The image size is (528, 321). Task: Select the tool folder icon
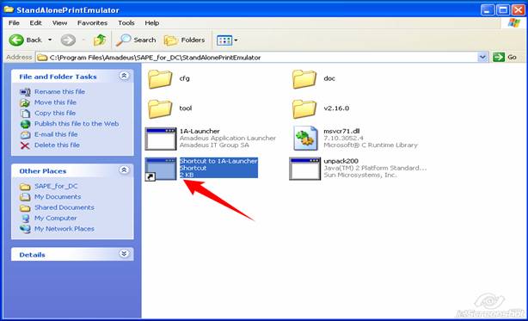(x=160, y=108)
